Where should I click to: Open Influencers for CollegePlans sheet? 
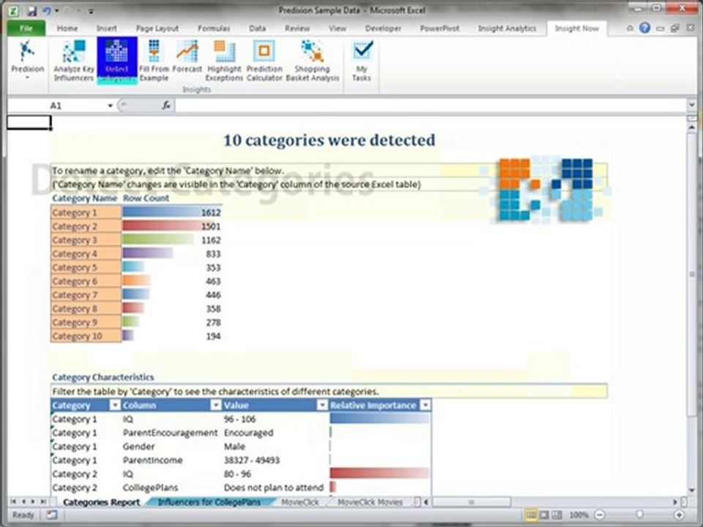click(x=209, y=502)
